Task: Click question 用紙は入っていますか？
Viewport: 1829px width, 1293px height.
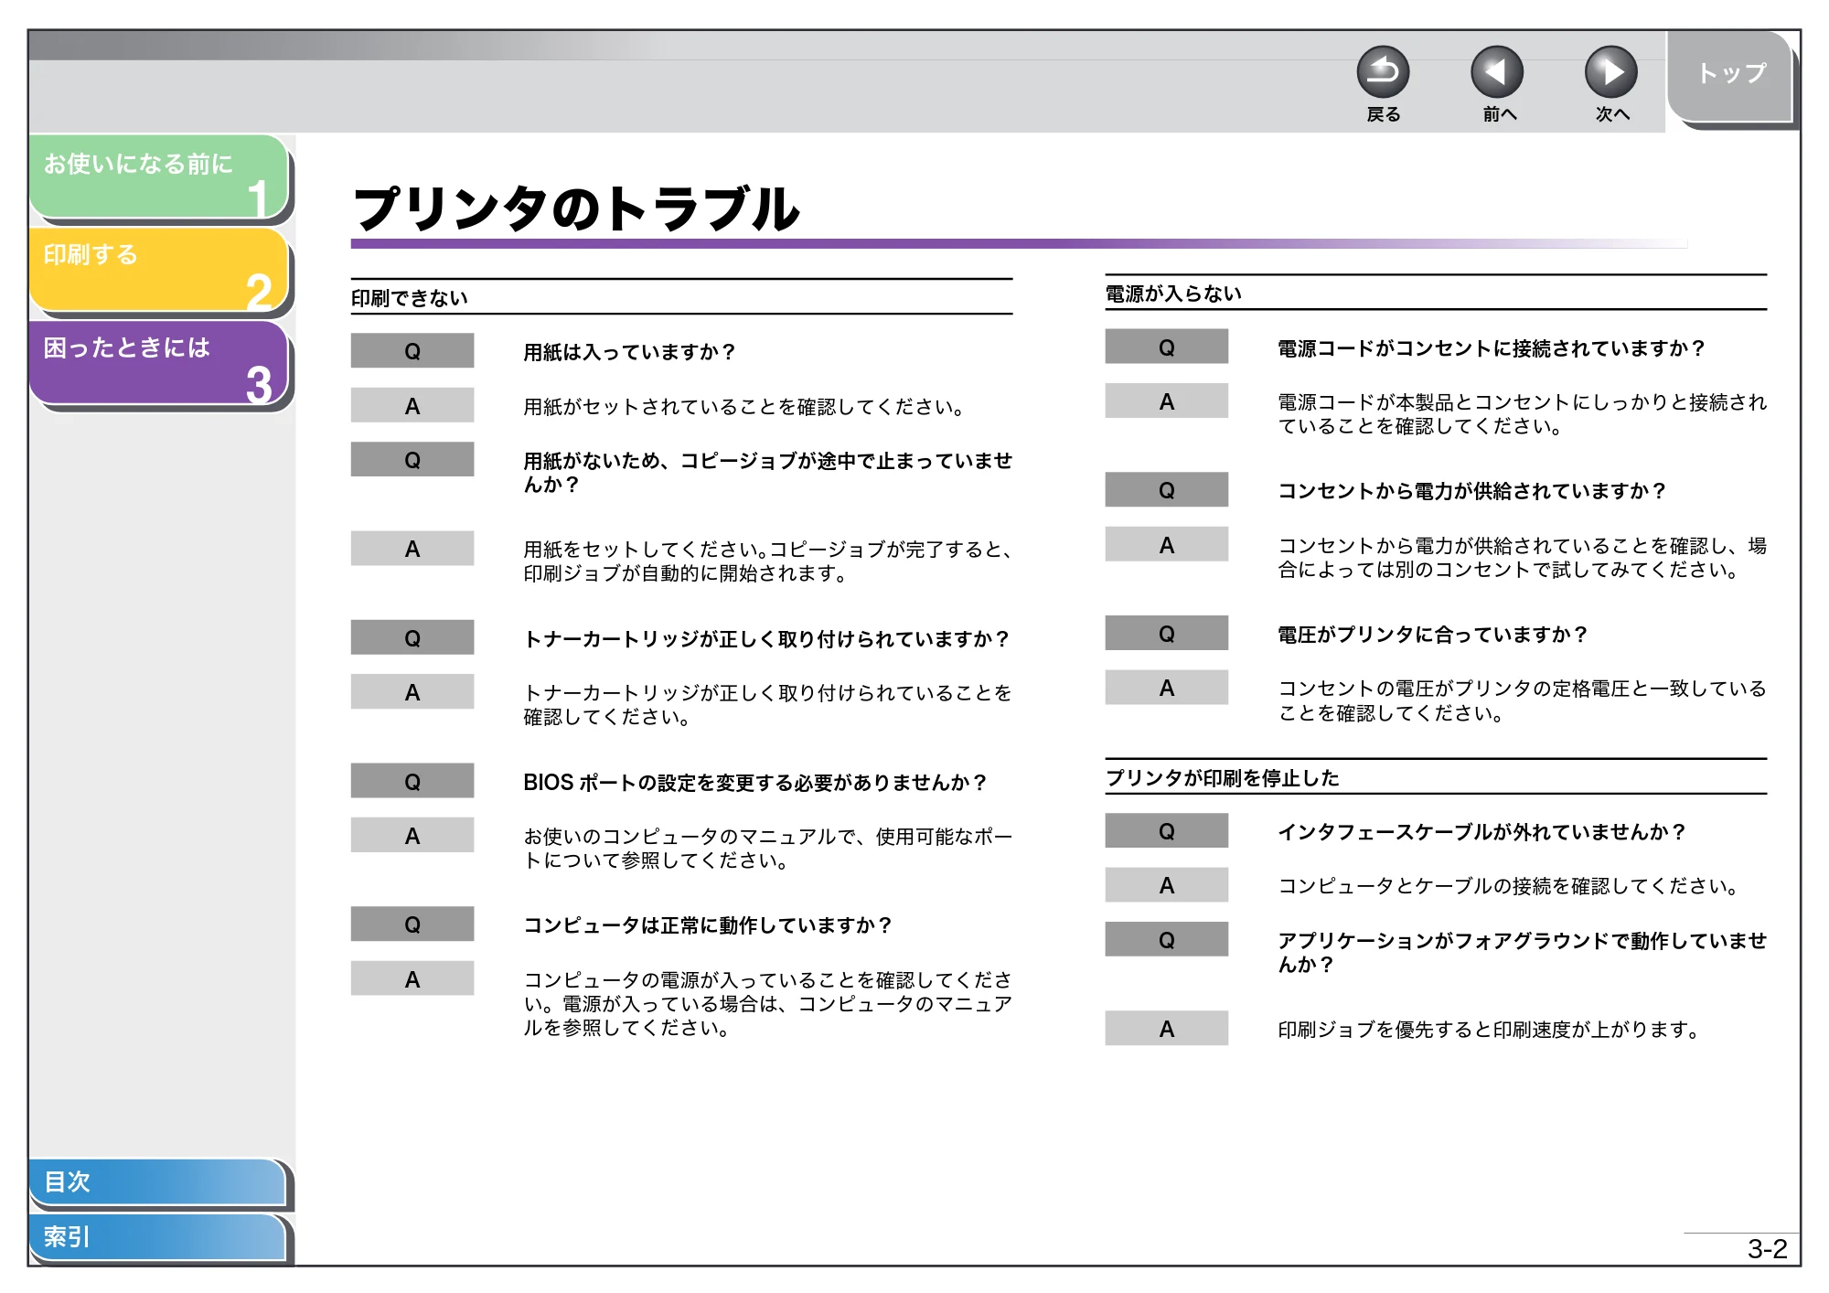Action: coord(629,352)
